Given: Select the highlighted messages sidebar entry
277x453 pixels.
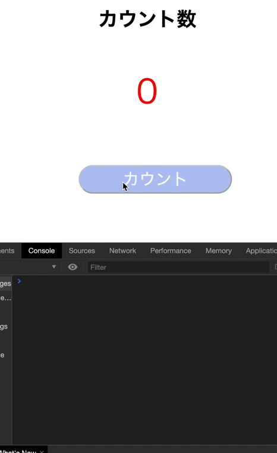Looking at the screenshot, I should click(x=5, y=283).
